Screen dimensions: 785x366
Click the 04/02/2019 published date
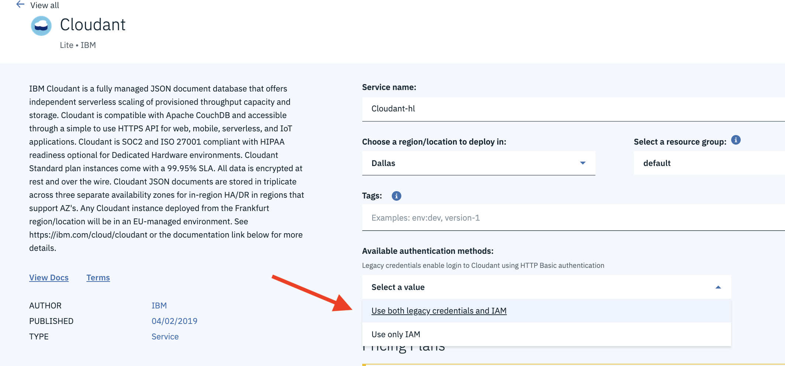[174, 321]
